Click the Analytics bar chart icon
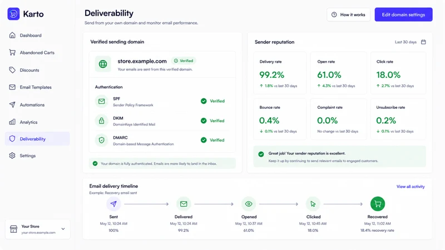Viewport: 445px width, 250px height. tap(12, 122)
